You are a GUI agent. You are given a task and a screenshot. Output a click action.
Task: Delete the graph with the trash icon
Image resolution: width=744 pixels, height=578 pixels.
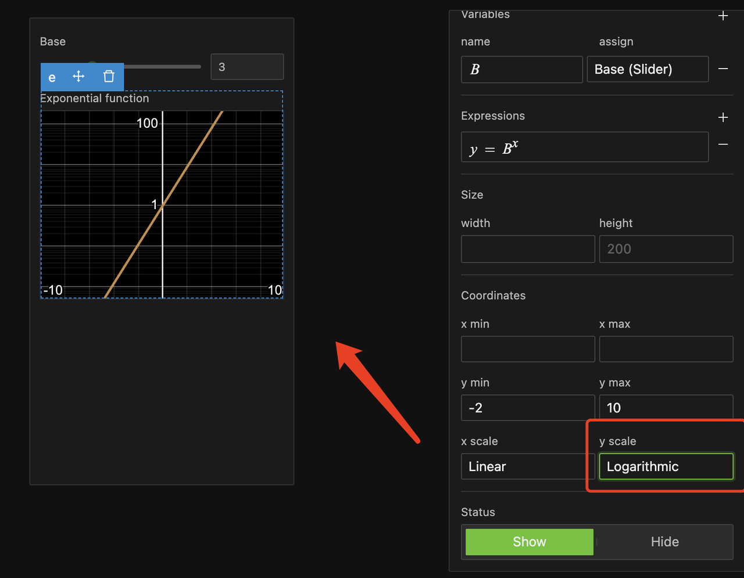tap(109, 77)
